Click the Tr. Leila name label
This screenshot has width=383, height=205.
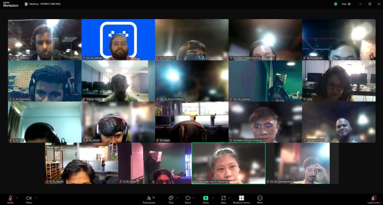308,99
